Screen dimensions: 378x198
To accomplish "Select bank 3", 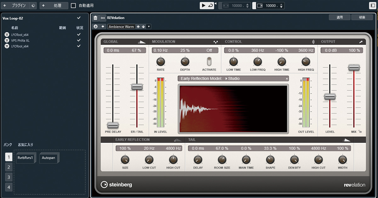I will [9, 177].
